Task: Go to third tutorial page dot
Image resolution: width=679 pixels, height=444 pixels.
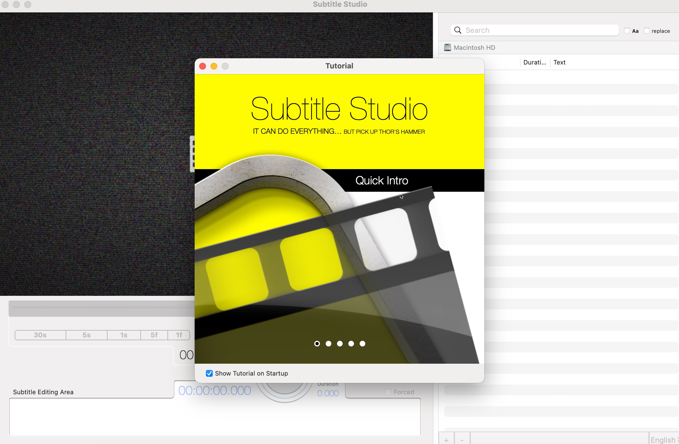Action: [x=339, y=344]
